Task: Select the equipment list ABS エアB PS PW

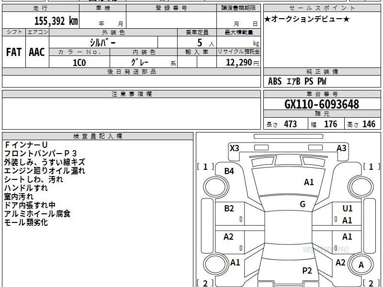Action: tap(297, 81)
